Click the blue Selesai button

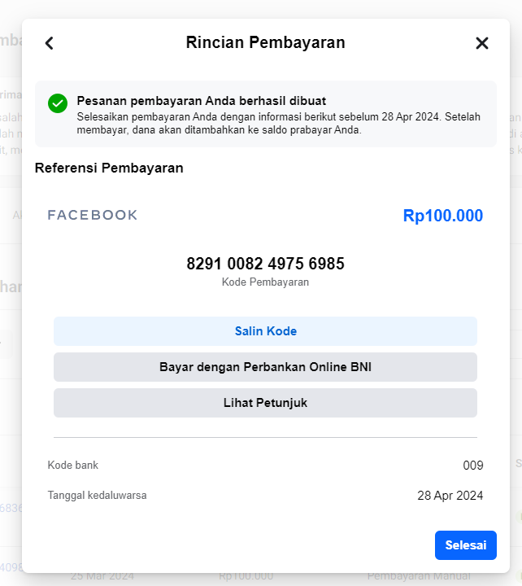click(x=466, y=545)
